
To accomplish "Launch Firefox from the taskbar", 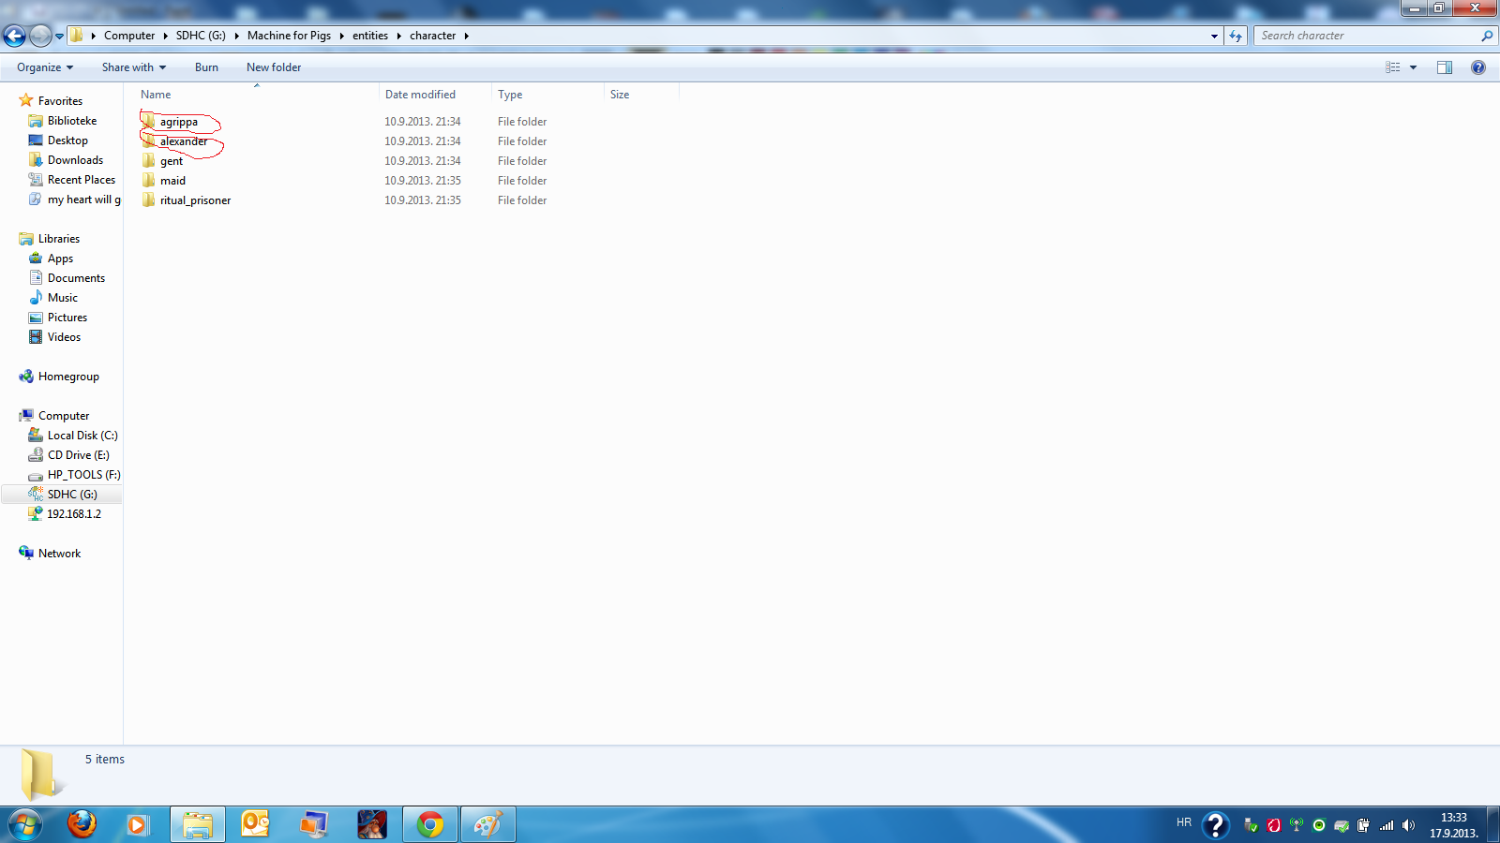I will [82, 824].
